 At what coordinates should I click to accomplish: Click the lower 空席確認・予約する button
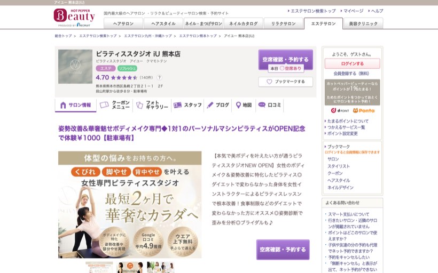(x=283, y=250)
